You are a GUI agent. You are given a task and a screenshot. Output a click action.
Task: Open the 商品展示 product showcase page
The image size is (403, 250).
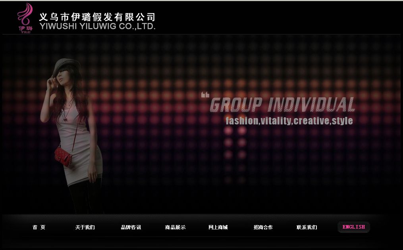tap(175, 227)
